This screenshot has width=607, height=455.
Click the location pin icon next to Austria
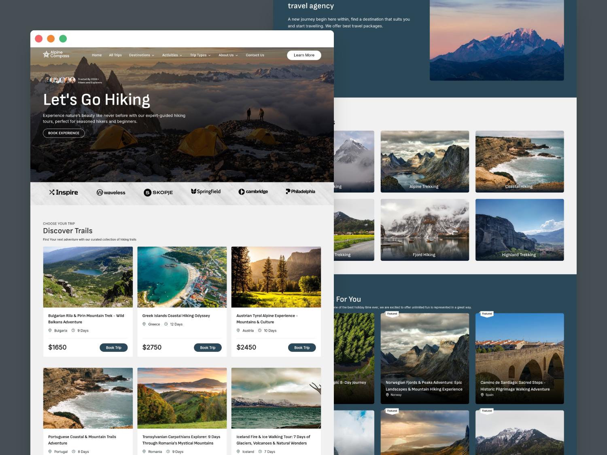coord(238,330)
